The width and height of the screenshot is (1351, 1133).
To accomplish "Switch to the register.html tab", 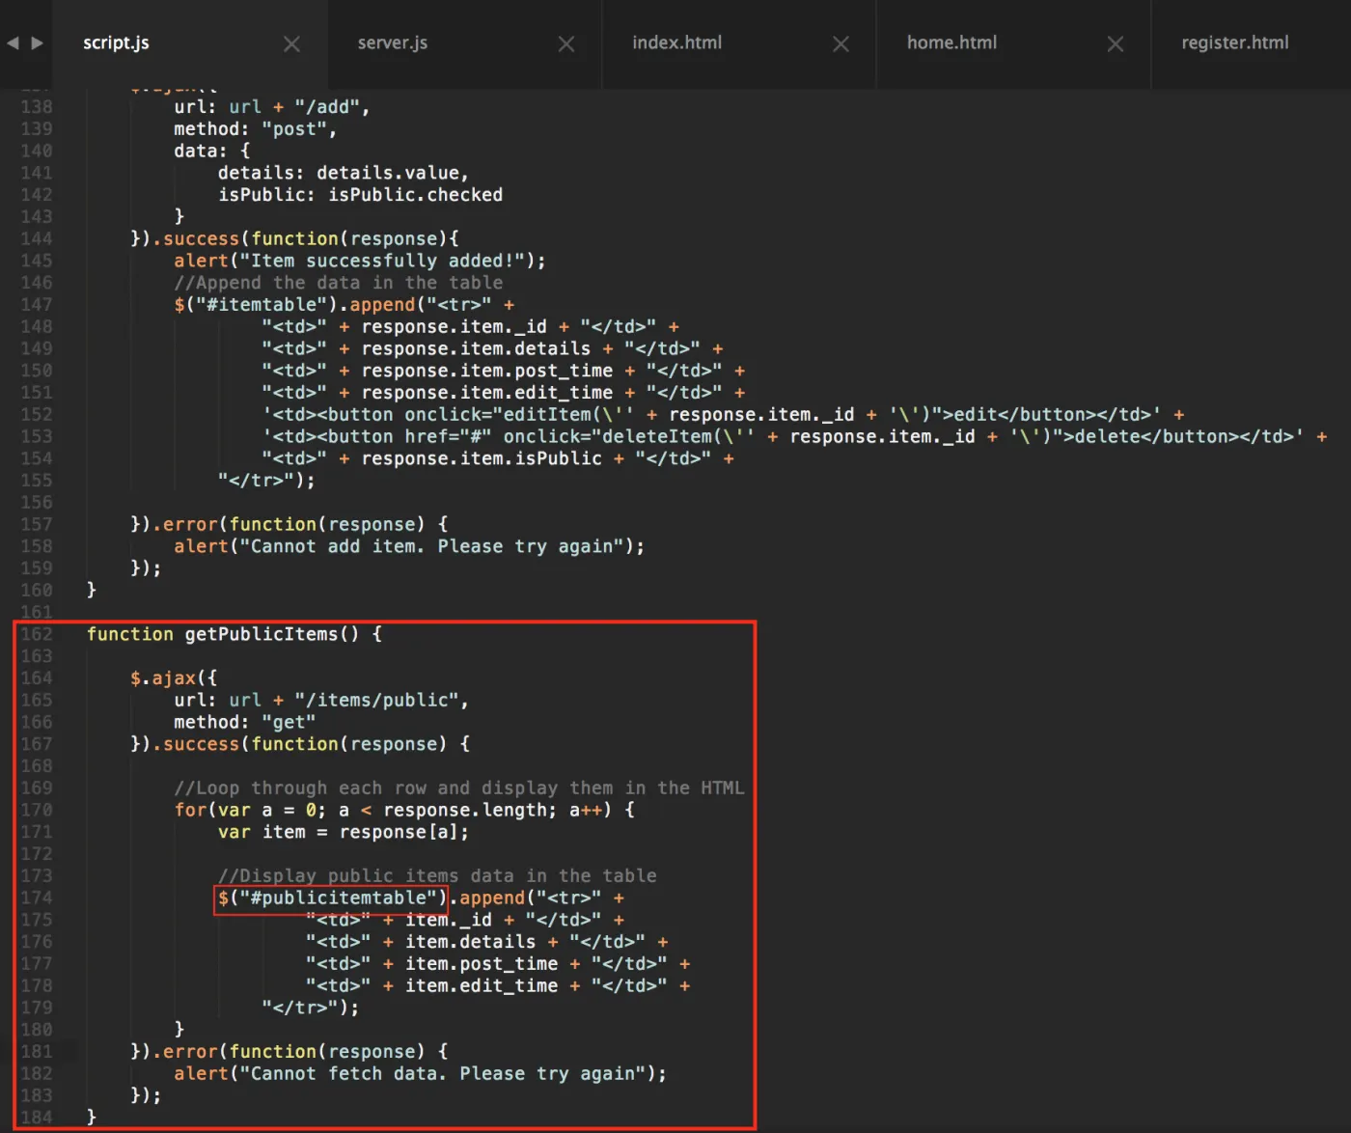I will pos(1235,42).
